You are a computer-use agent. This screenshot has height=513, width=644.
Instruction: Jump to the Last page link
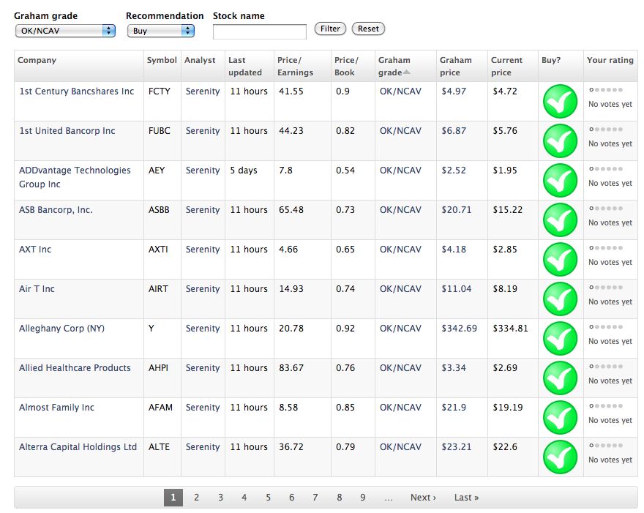point(467,498)
